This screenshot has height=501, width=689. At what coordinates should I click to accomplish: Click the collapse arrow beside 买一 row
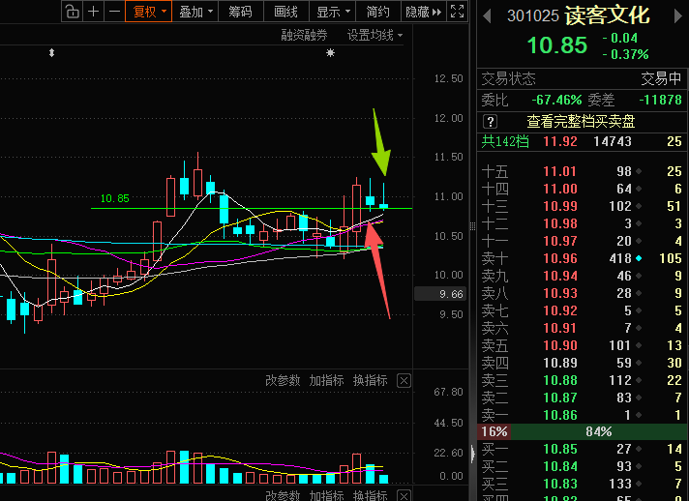pos(473,454)
